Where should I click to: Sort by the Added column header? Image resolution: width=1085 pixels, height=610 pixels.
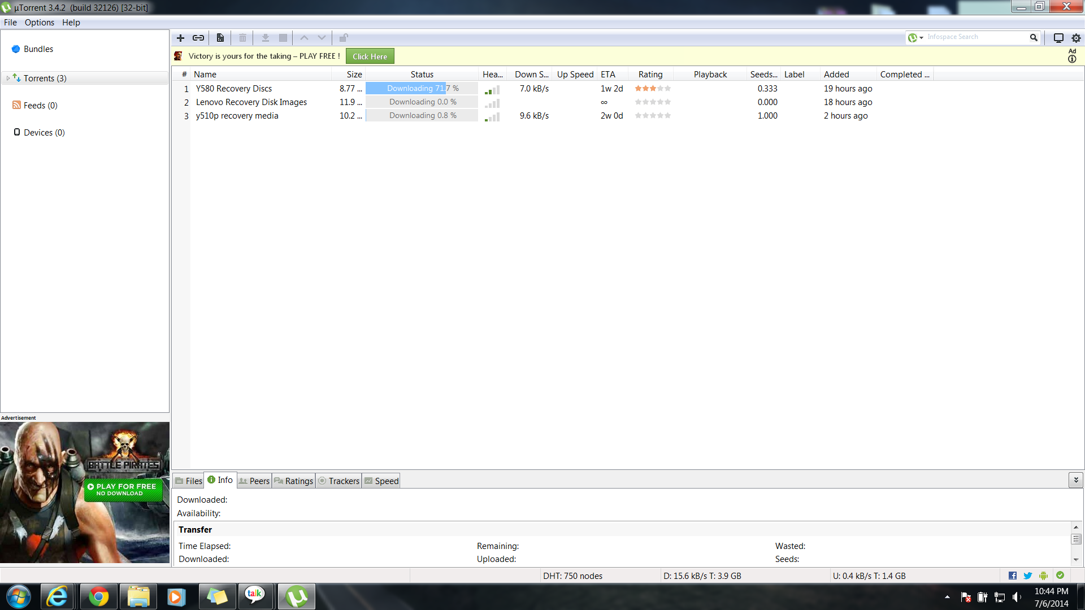coord(848,75)
